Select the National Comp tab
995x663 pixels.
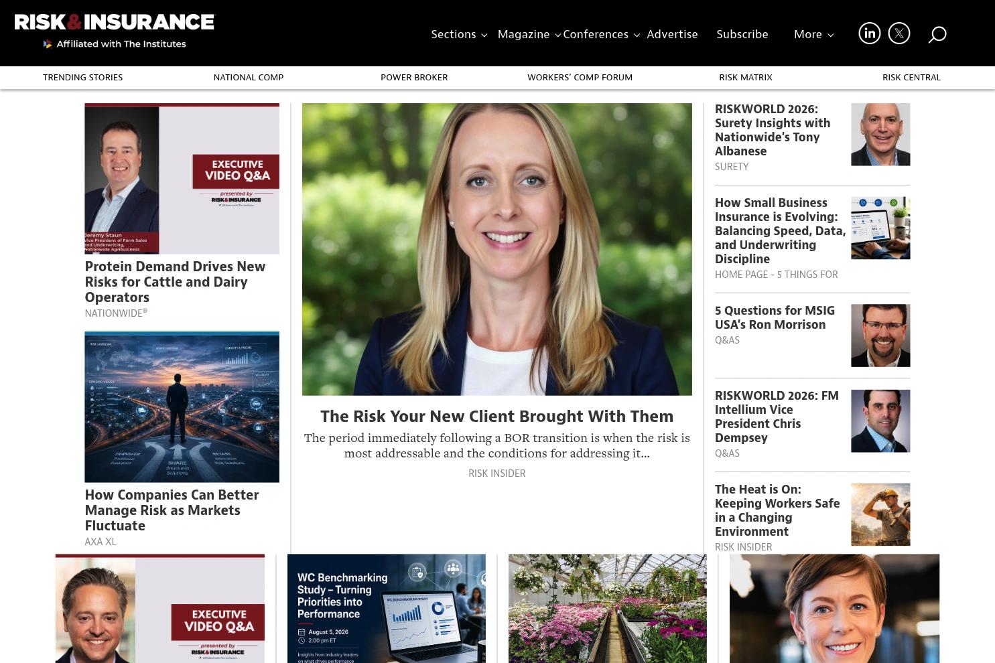(x=249, y=78)
